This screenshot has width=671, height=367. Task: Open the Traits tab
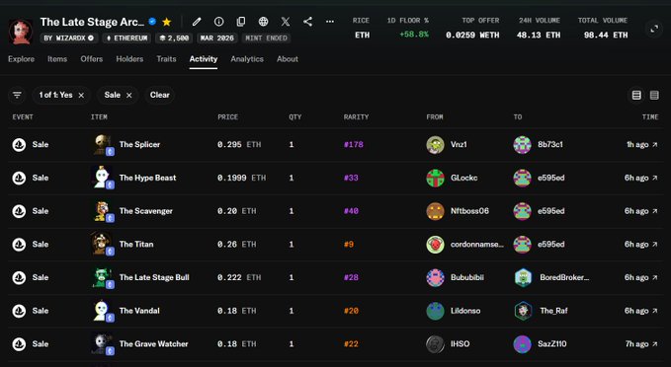166,59
